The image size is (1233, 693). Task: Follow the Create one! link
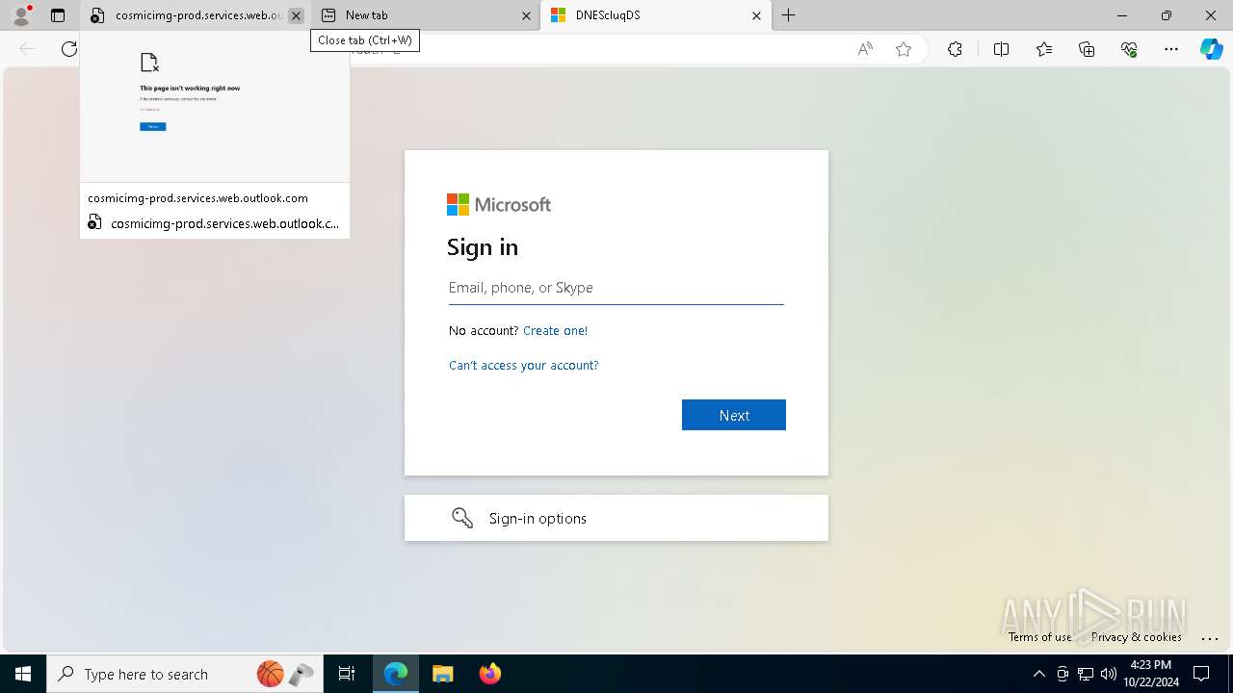555,330
